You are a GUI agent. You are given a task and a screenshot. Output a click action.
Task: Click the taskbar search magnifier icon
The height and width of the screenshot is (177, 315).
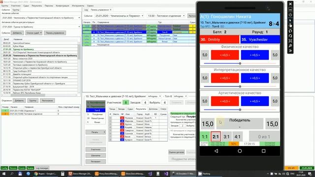coord(12,174)
